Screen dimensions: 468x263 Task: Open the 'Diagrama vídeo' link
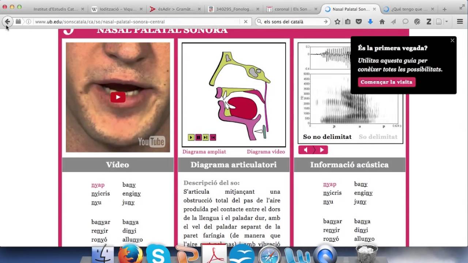point(266,152)
